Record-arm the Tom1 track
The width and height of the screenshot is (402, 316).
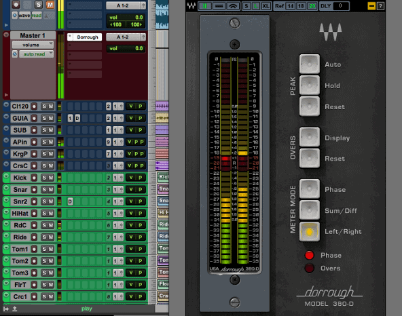[x=34, y=249]
